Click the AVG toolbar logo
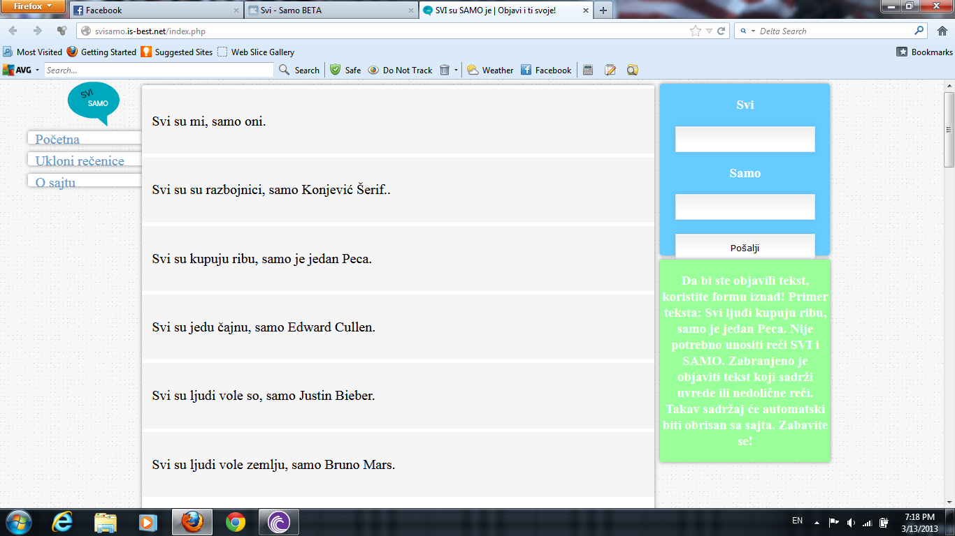Screen dimensions: 955x536 click(x=17, y=70)
